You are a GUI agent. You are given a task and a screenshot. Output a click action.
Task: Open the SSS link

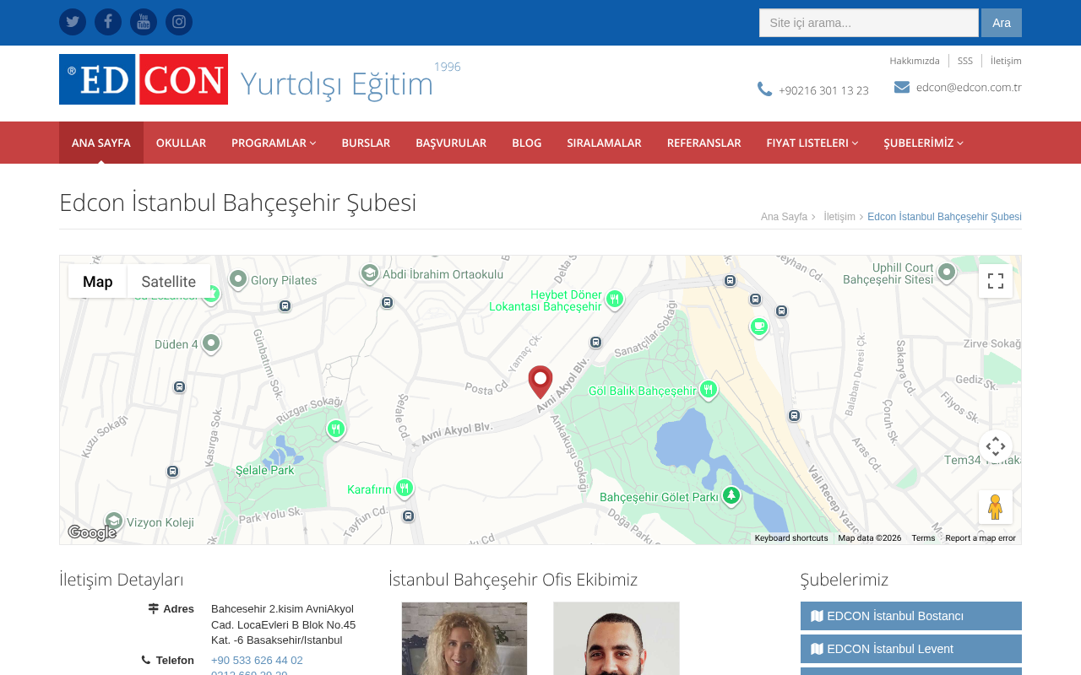pos(965,61)
